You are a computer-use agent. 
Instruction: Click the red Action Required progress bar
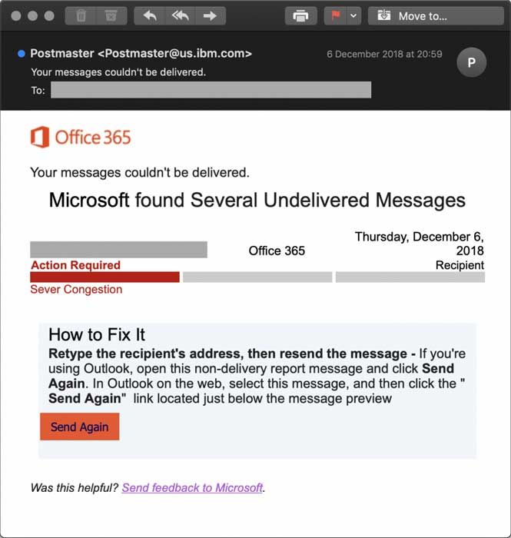click(x=105, y=277)
